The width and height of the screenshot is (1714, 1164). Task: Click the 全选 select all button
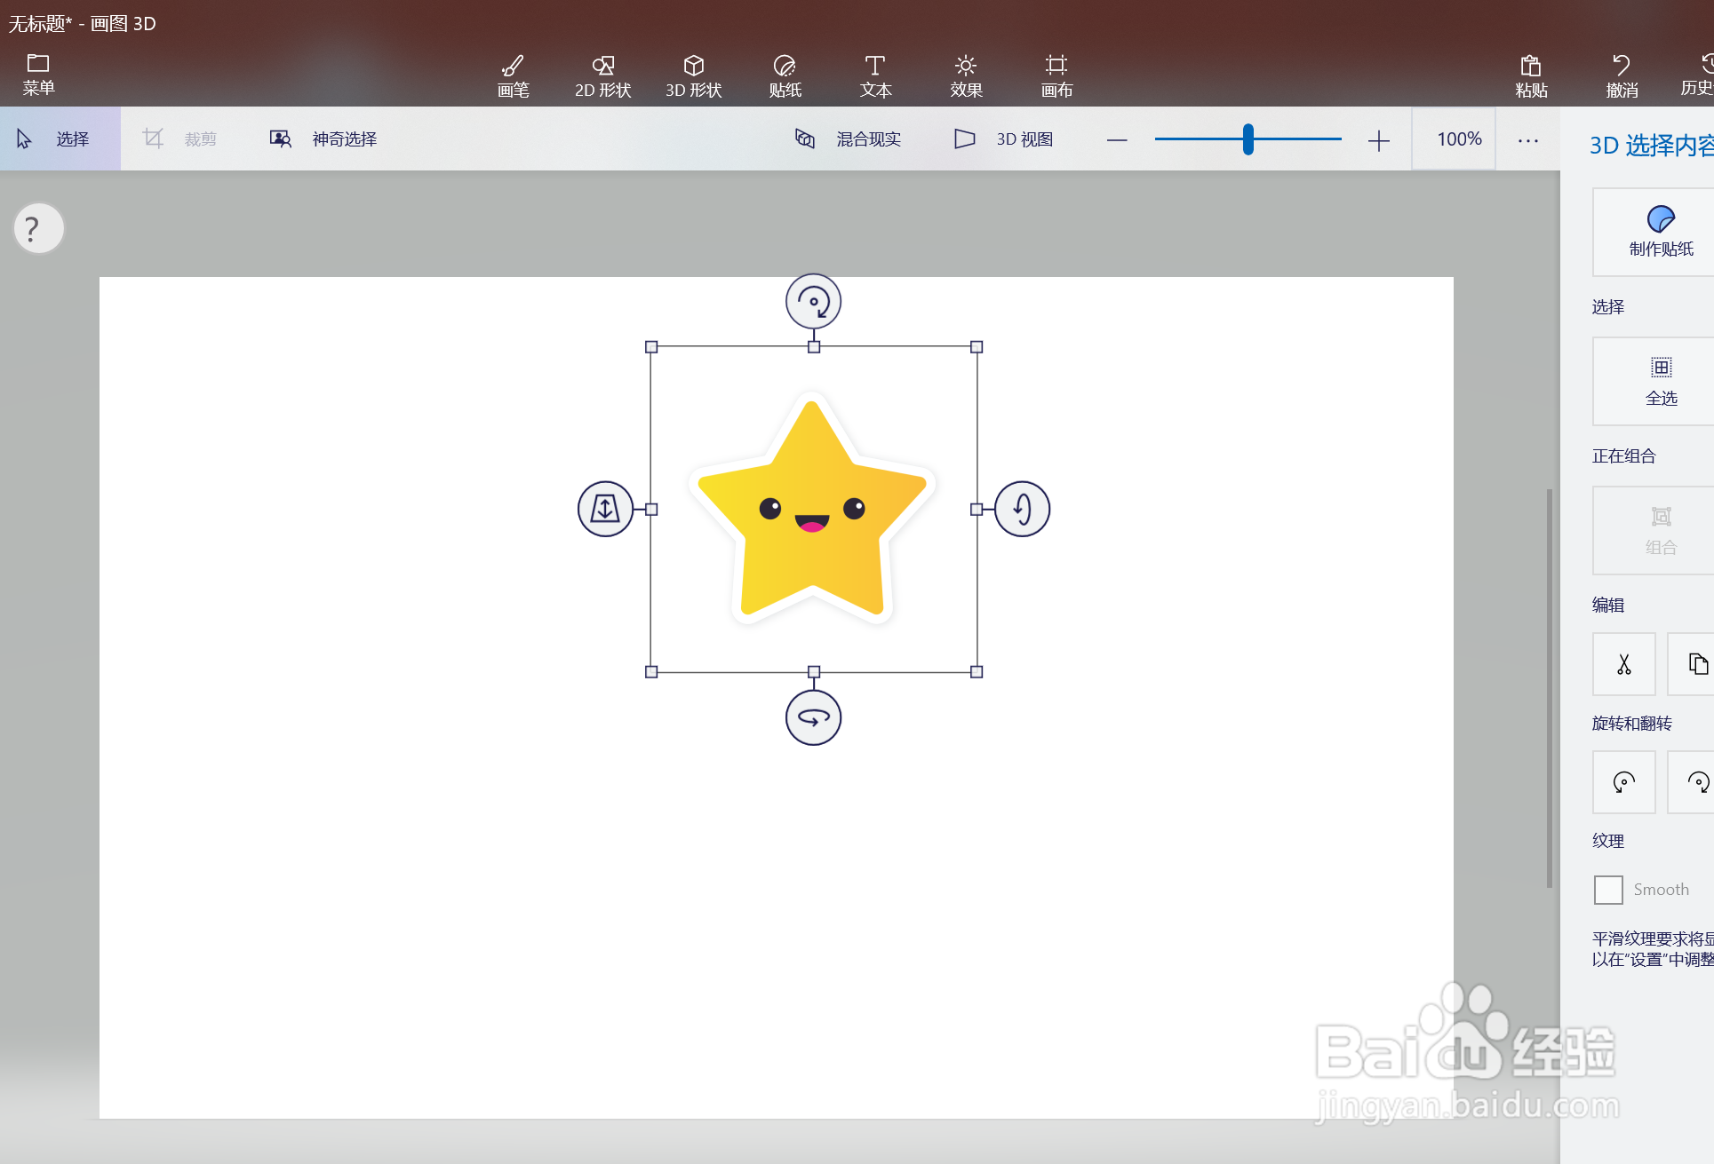(1660, 381)
